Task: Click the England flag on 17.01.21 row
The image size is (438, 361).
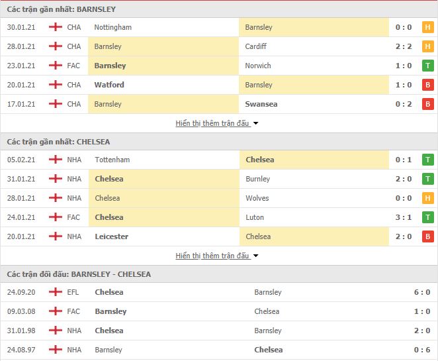Action: tap(56, 104)
